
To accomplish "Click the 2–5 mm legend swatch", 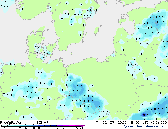I will click(x=23, y=126).
